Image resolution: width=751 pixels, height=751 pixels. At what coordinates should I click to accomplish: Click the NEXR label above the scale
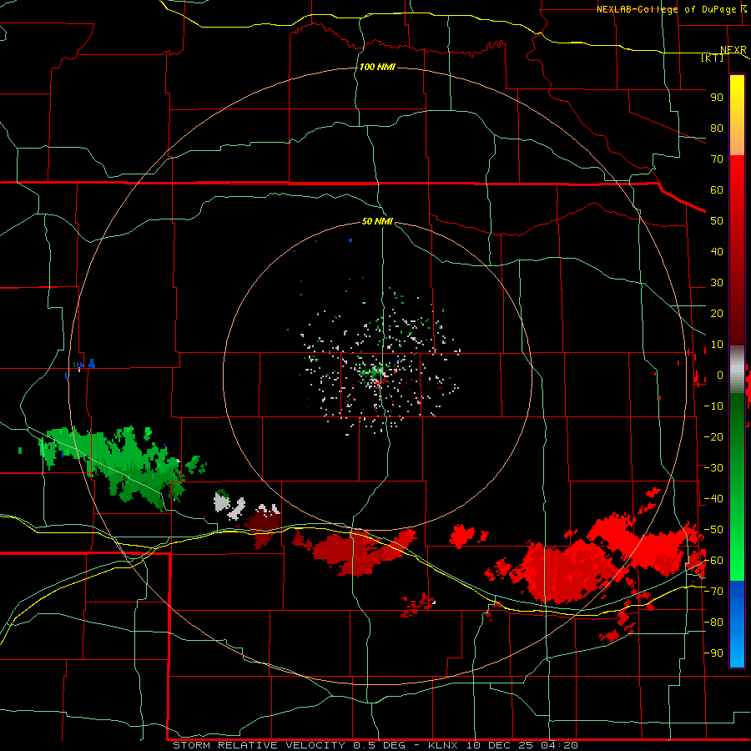click(x=733, y=50)
